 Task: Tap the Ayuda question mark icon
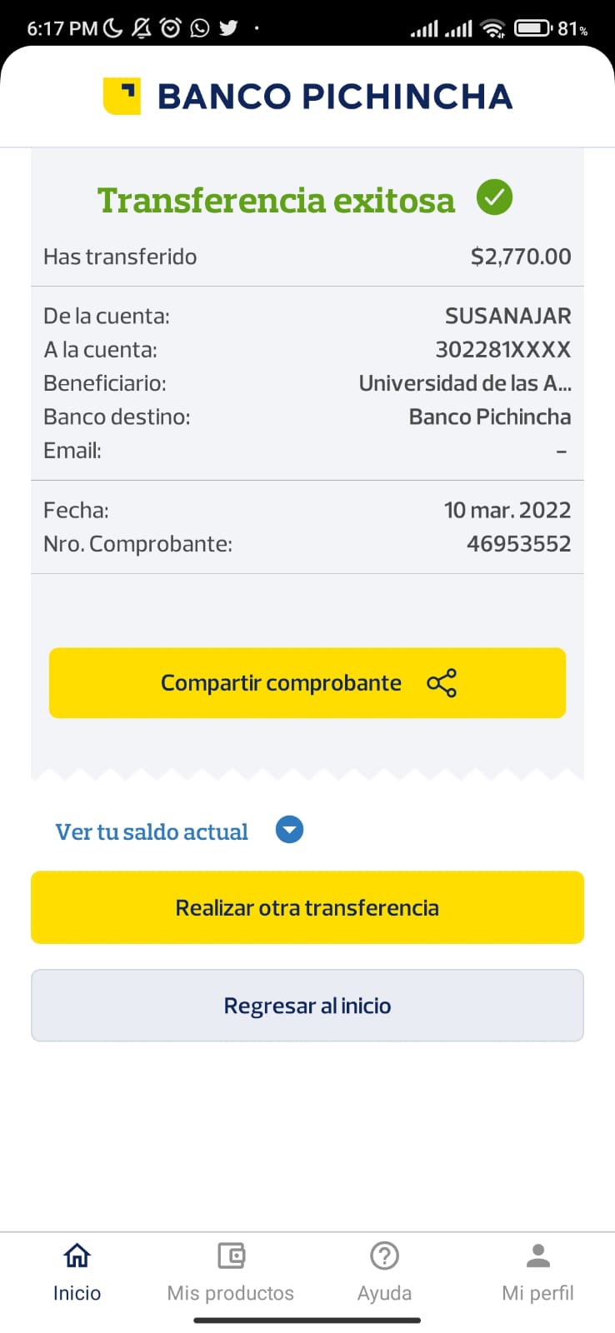pos(384,1255)
